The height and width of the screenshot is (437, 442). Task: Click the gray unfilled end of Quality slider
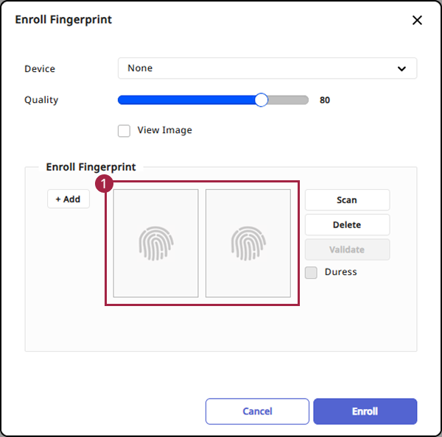(x=289, y=100)
